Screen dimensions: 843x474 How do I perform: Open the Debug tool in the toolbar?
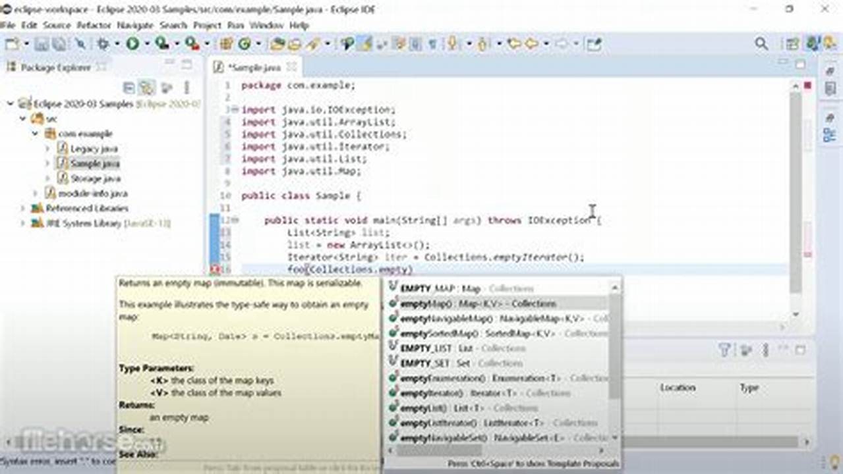[103, 43]
